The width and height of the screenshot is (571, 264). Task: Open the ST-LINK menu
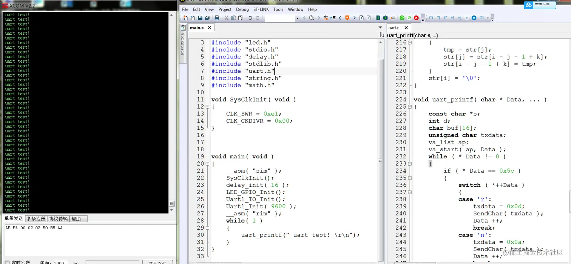click(x=261, y=9)
